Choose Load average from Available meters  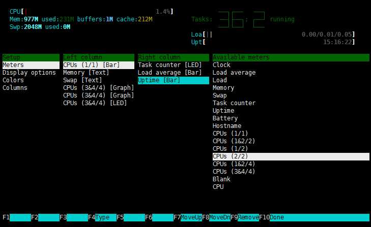pyautogui.click(x=234, y=73)
